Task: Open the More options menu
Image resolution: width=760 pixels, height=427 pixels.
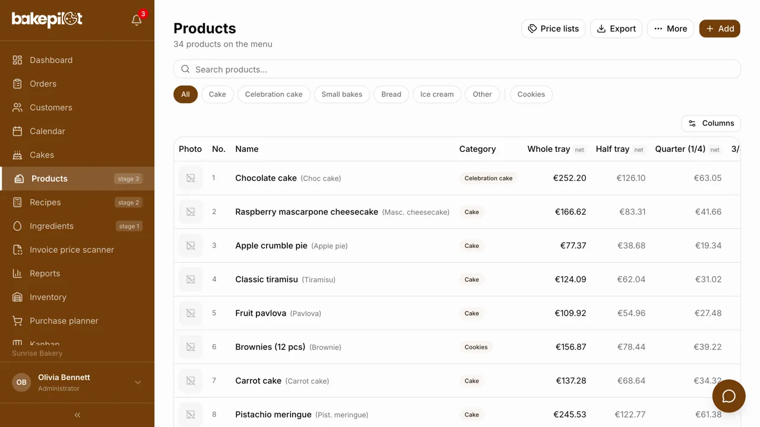Action: (670, 28)
